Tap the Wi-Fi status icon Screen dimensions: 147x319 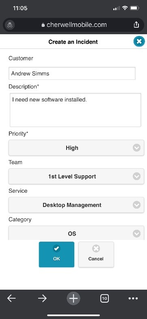[125, 8]
